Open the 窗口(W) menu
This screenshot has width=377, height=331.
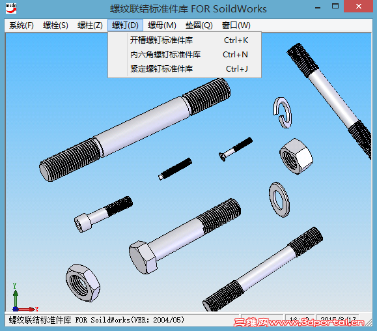236,25
